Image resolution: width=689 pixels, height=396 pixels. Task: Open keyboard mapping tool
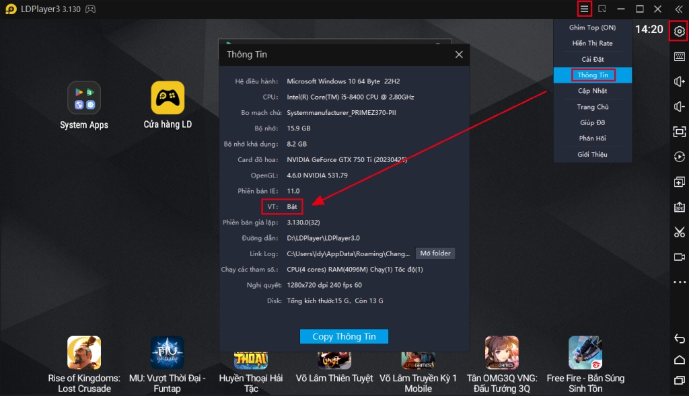[680, 56]
